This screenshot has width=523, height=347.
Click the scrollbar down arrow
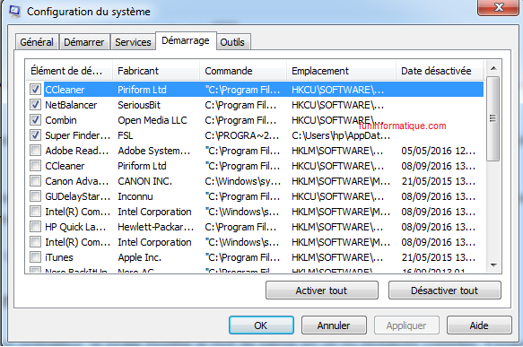click(493, 265)
